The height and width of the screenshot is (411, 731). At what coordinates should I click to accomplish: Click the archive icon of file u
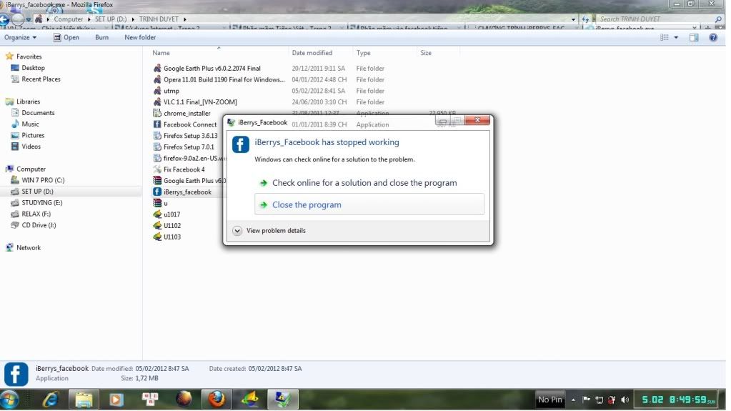(x=157, y=203)
